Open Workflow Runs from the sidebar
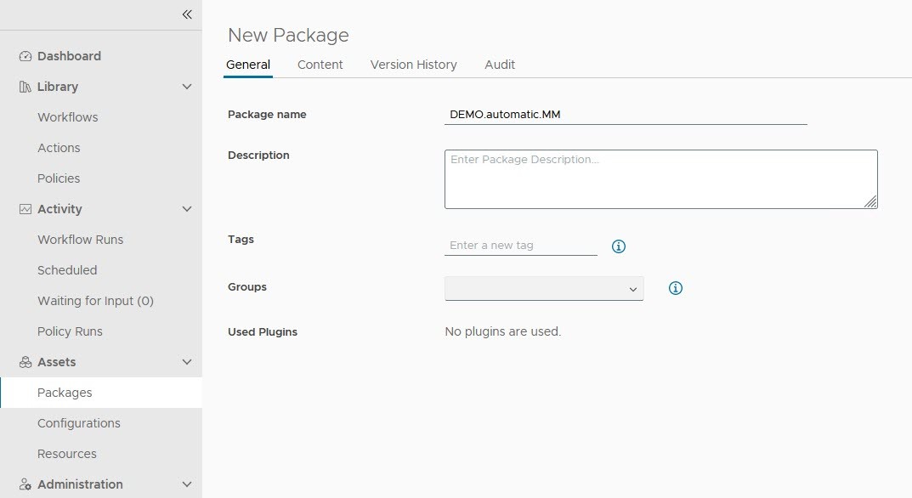The height and width of the screenshot is (498, 912). click(x=80, y=239)
